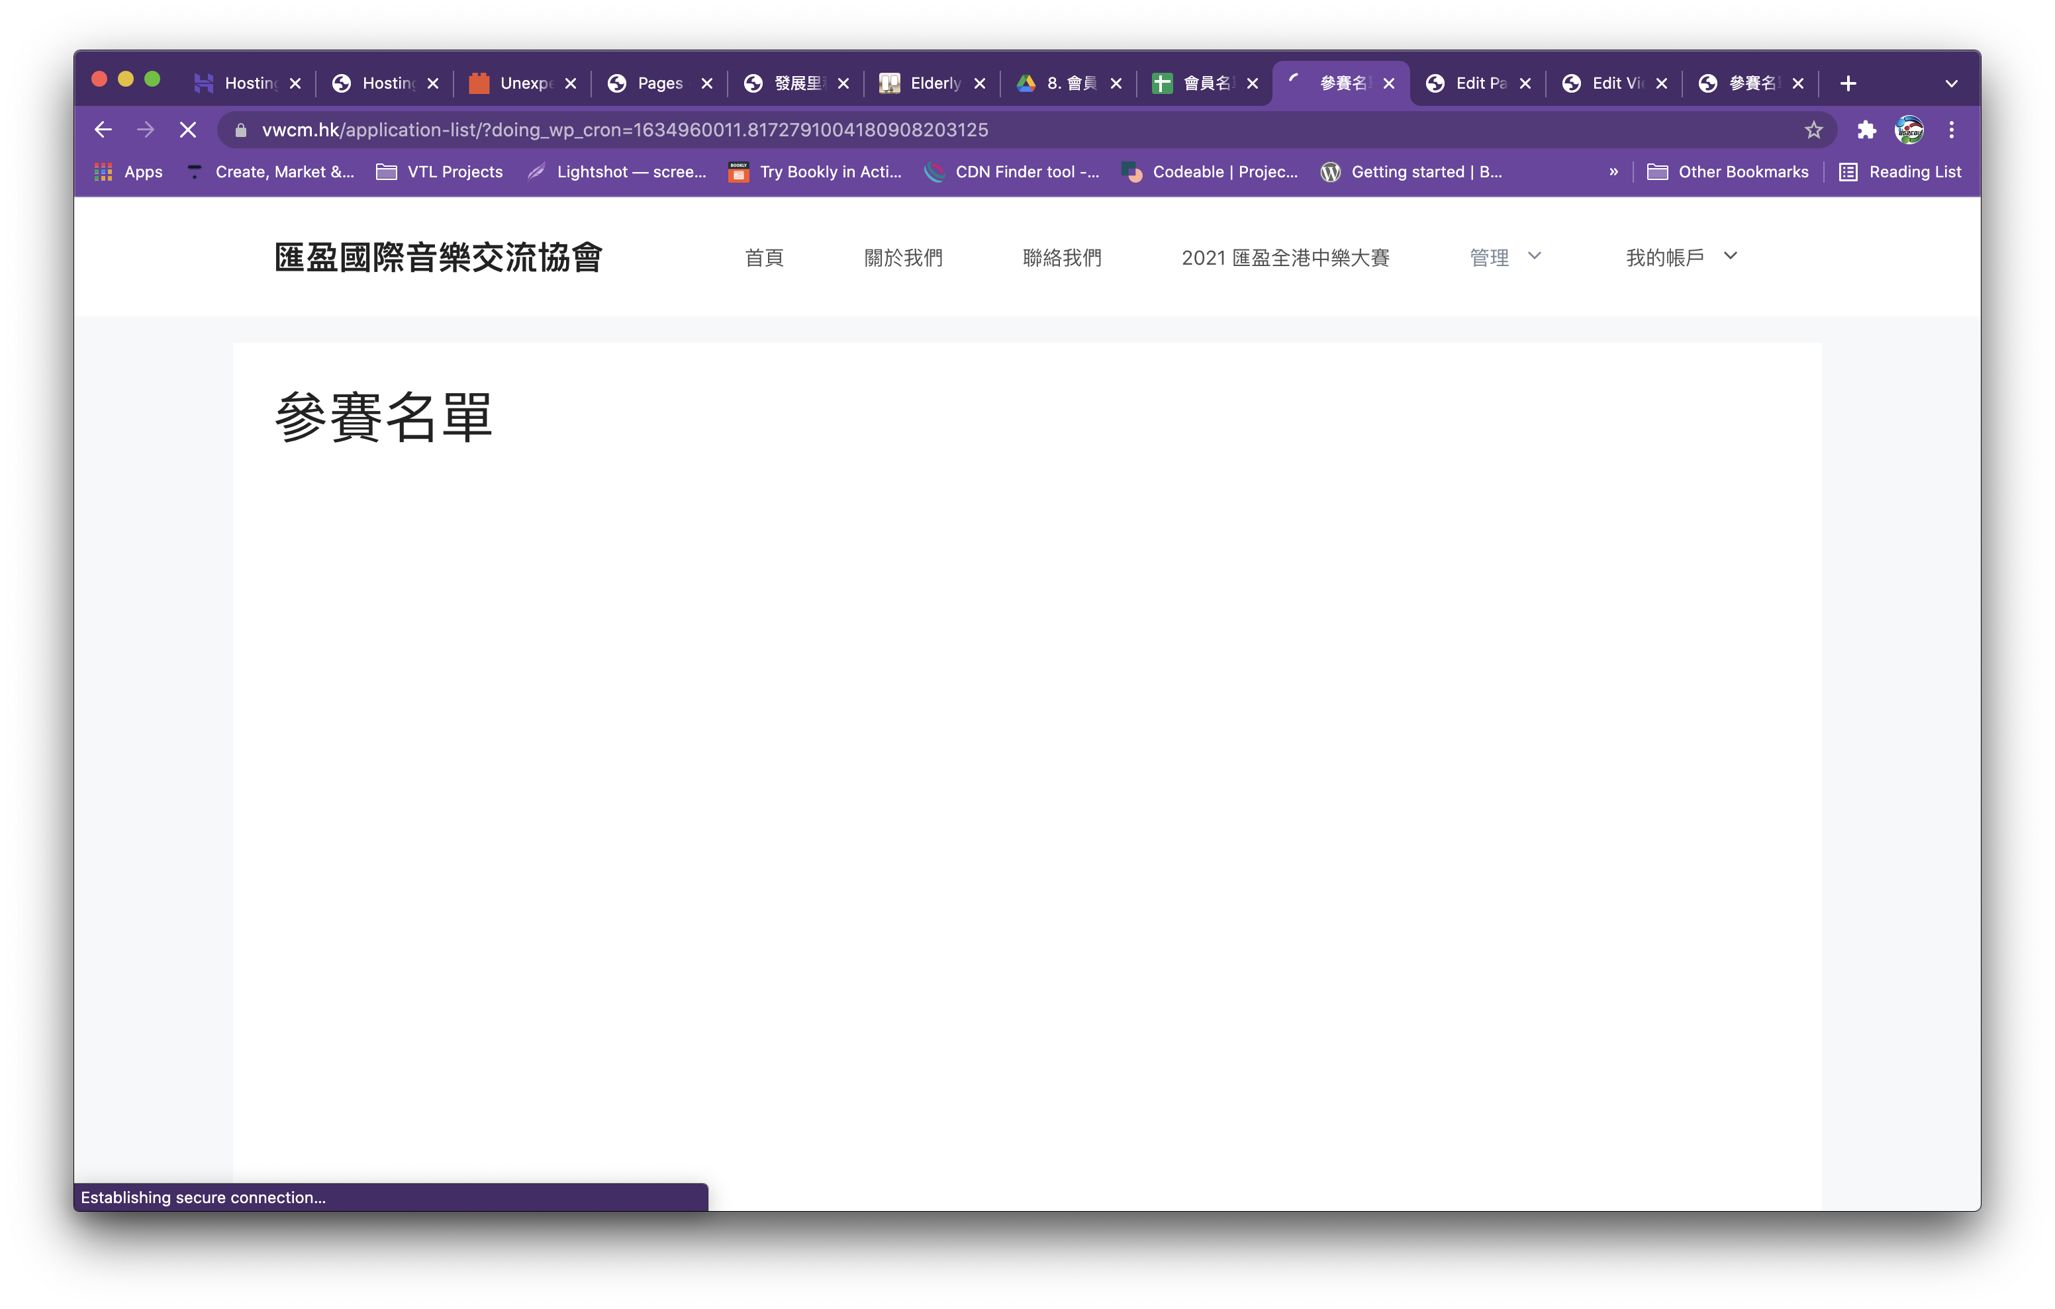Open the Chrome three-dot menu
Image resolution: width=2055 pixels, height=1309 pixels.
coord(1952,130)
